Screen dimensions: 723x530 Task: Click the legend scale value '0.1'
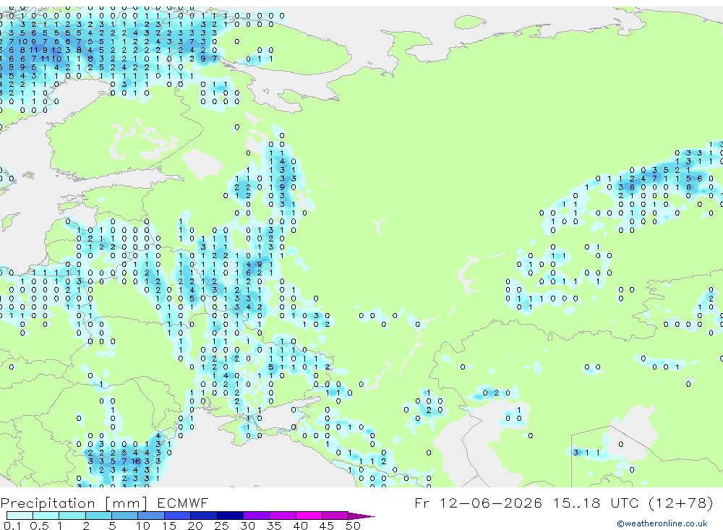[12, 526]
